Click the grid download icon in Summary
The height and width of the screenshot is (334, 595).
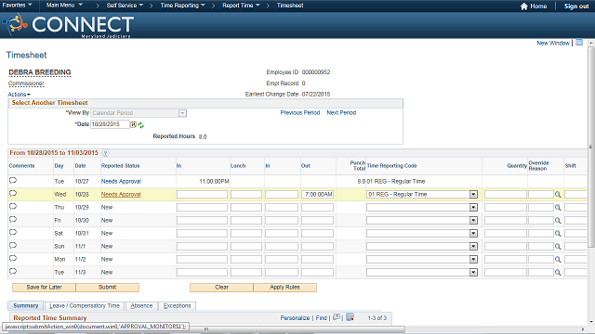(x=350, y=317)
